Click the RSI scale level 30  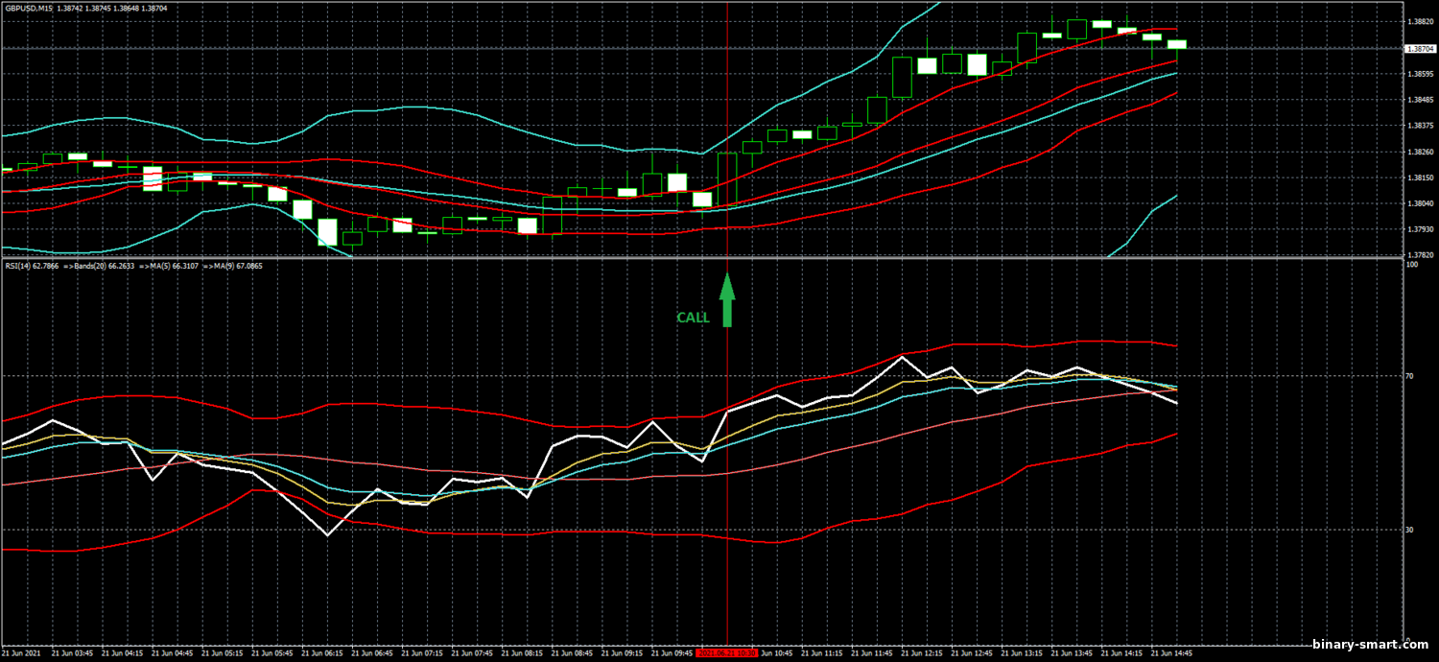coord(1409,530)
